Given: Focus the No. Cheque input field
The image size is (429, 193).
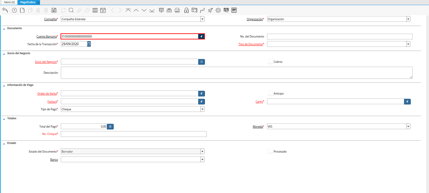Looking at the screenshot, I should click(134, 134).
